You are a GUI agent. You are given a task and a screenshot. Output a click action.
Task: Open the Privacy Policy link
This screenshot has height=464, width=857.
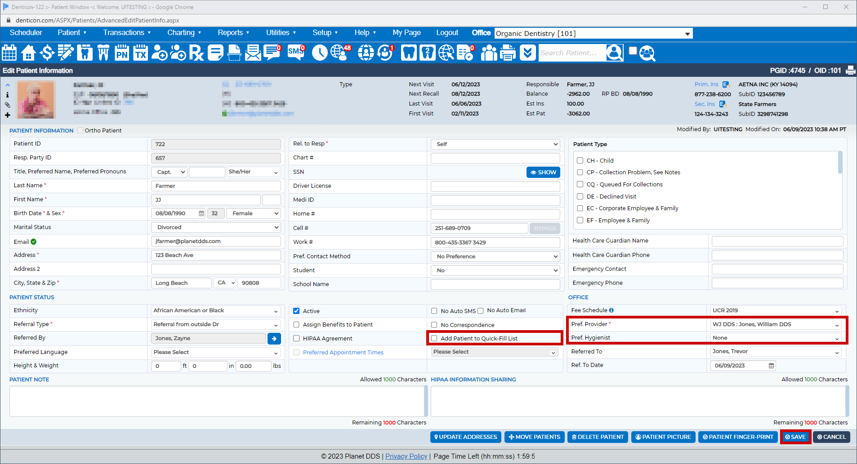tap(406, 456)
